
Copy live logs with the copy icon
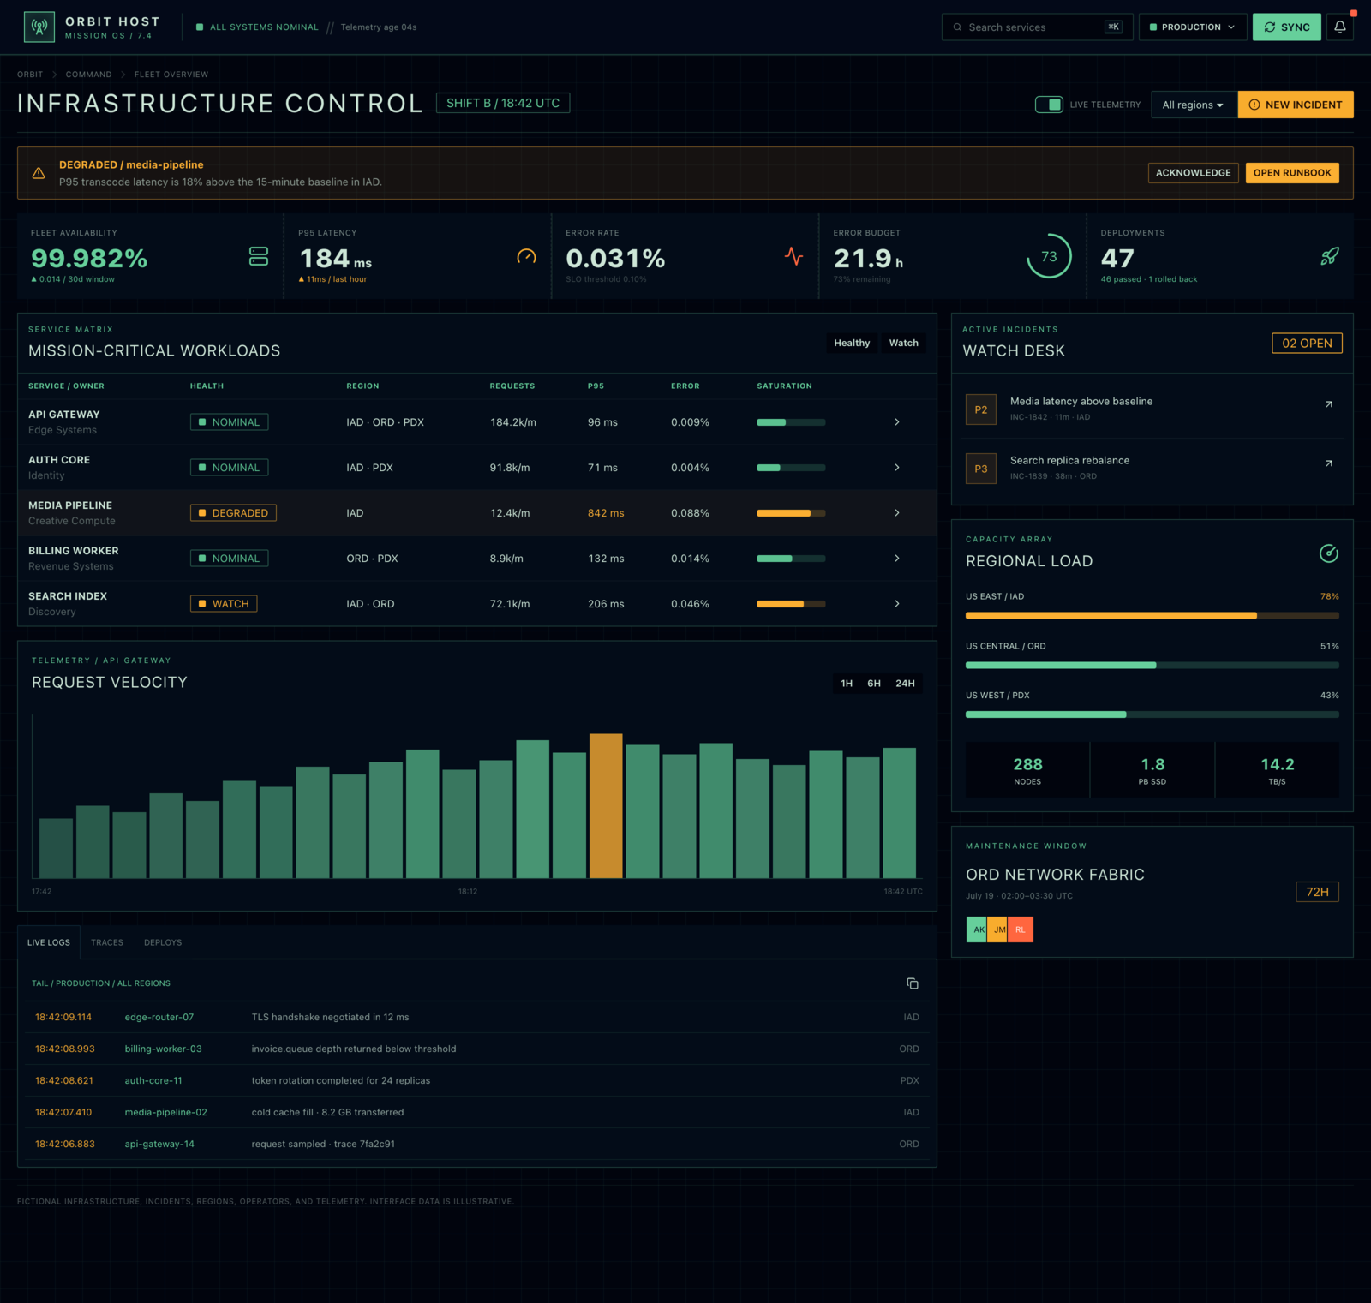coord(913,983)
